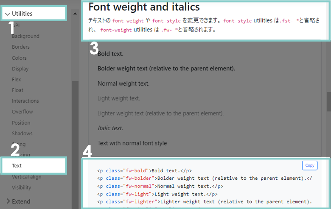Go to the Overflow page
331x209 pixels.
click(x=22, y=112)
